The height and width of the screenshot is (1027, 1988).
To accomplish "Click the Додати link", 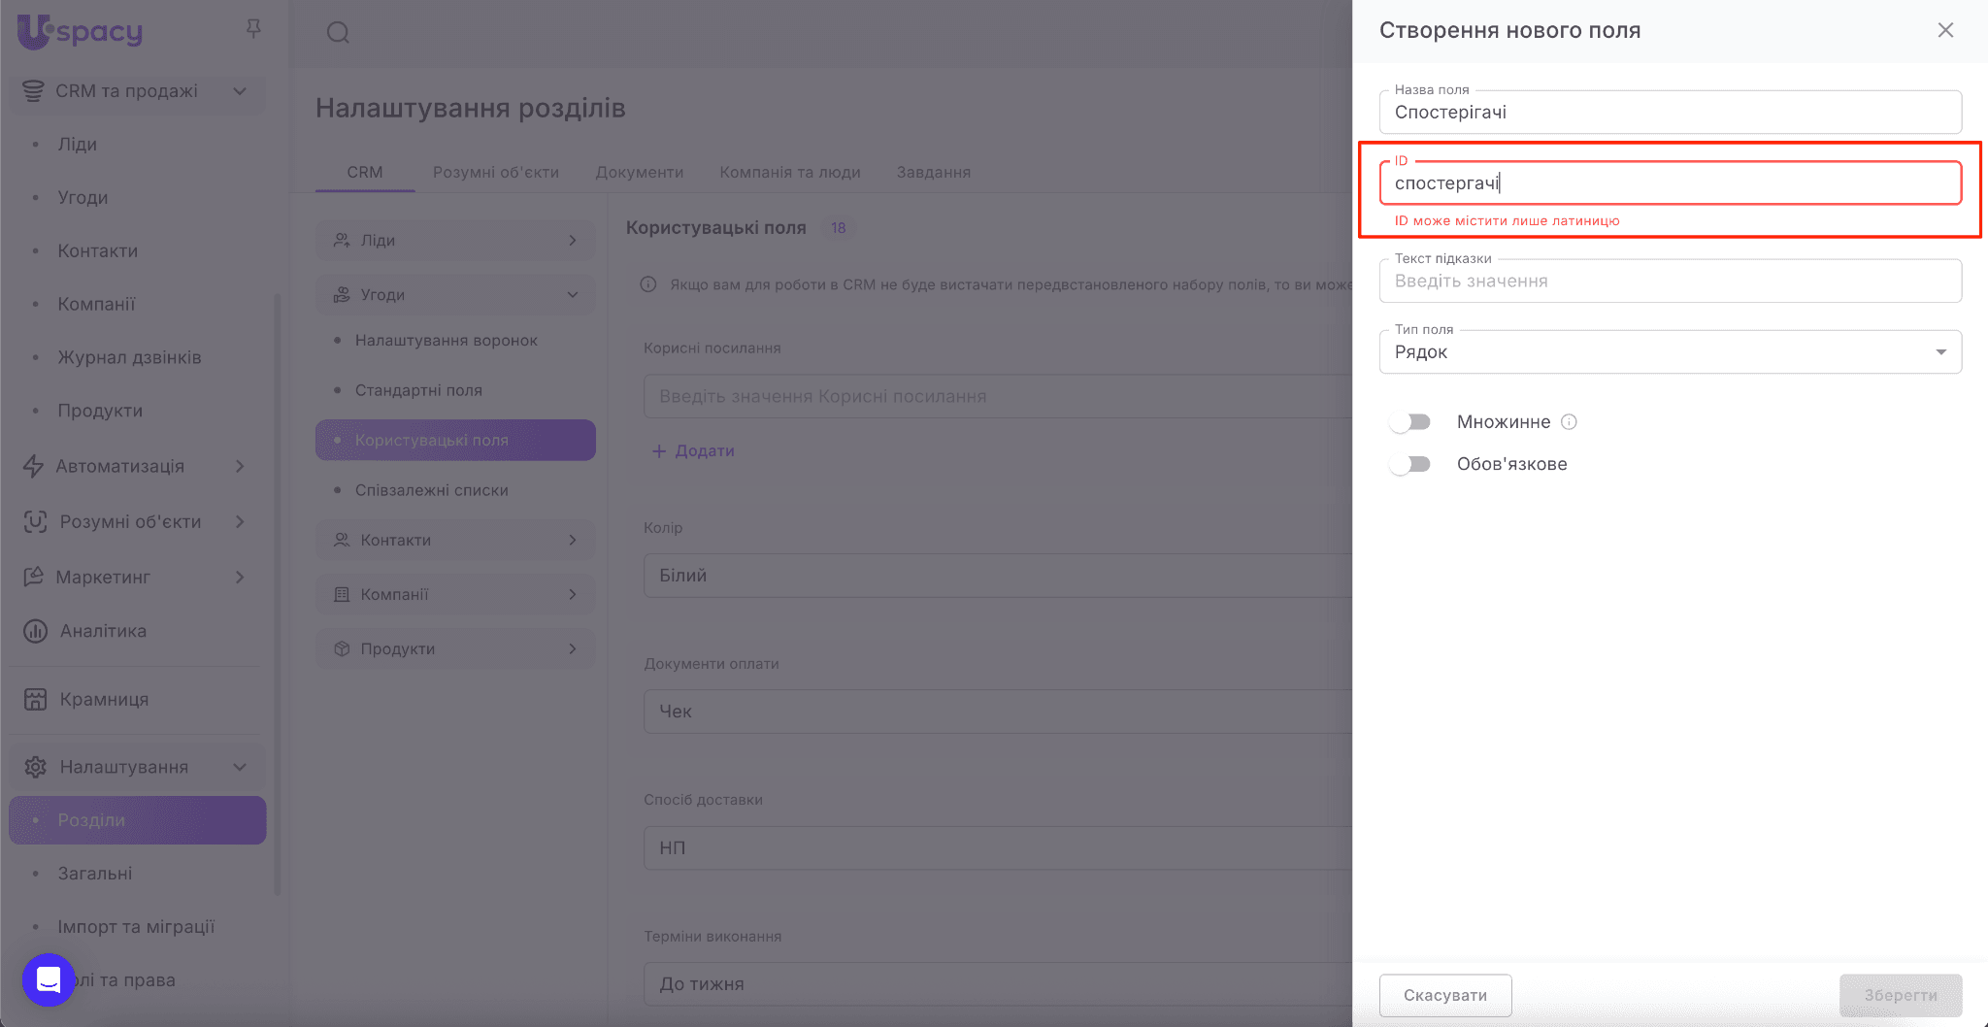I will 693,451.
